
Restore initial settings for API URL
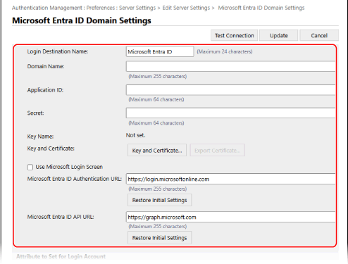160,237
